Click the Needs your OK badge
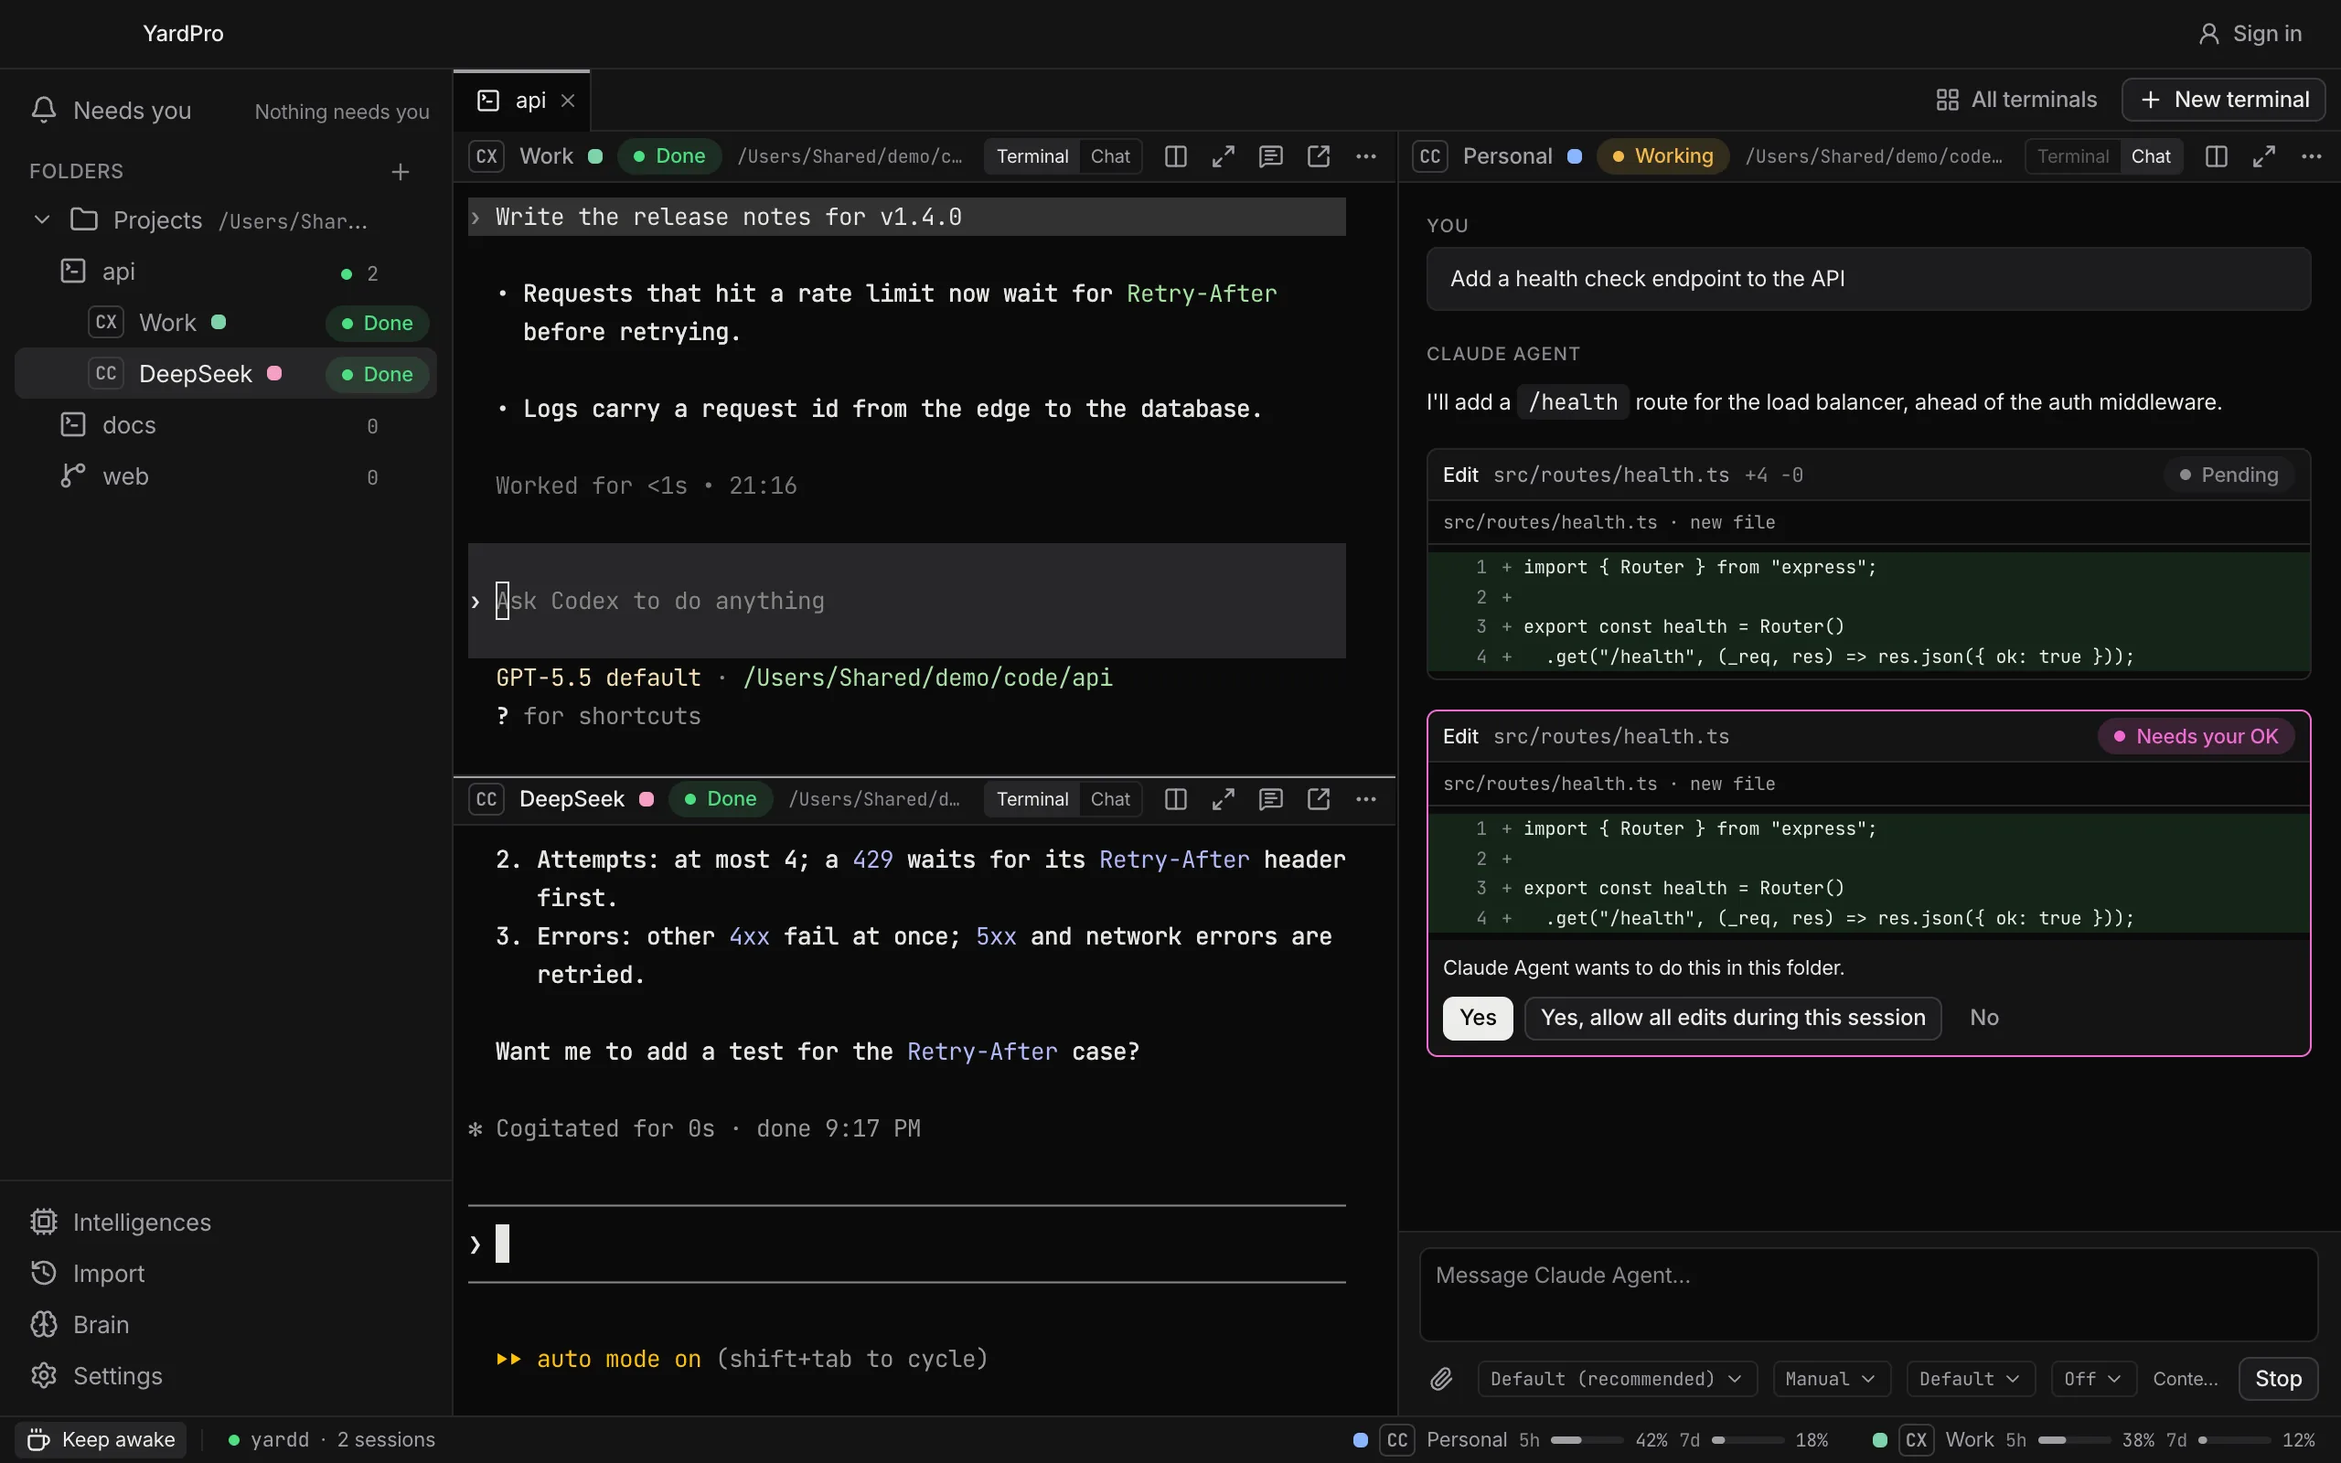 pos(2195,736)
